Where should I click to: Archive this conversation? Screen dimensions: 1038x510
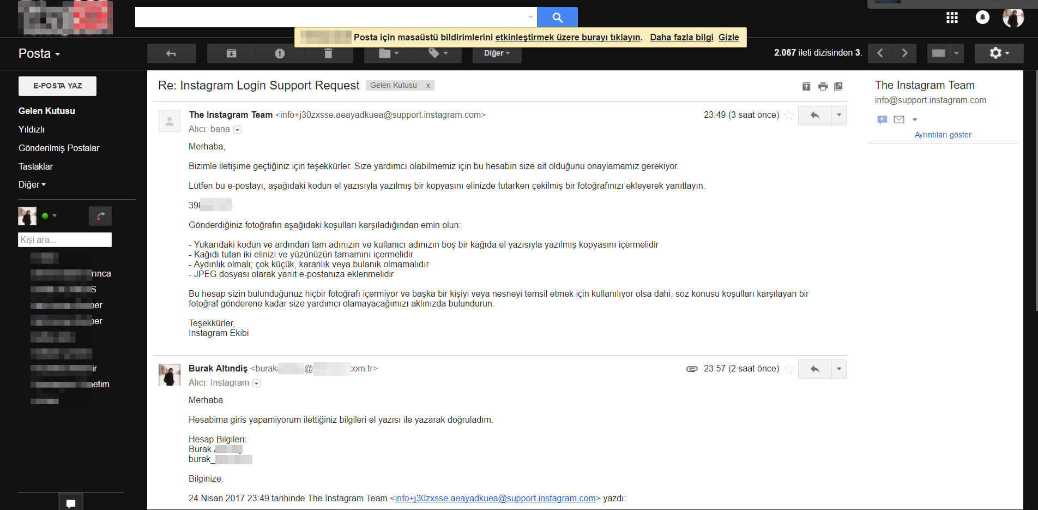point(231,53)
